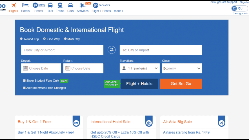
Task: Open the Economy class dropdown
Action: pos(182,68)
